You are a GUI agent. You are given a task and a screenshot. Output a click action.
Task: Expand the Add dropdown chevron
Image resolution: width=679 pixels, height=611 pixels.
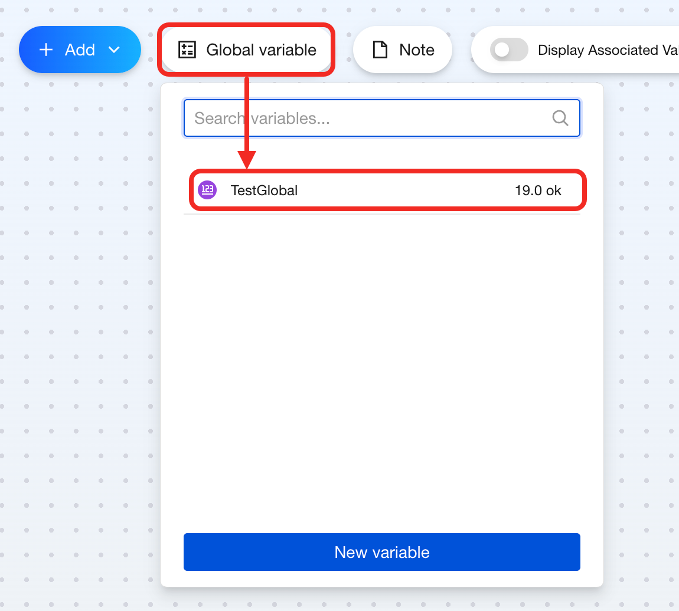point(115,50)
